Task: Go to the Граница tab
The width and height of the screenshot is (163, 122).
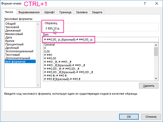Action: click(x=65, y=12)
